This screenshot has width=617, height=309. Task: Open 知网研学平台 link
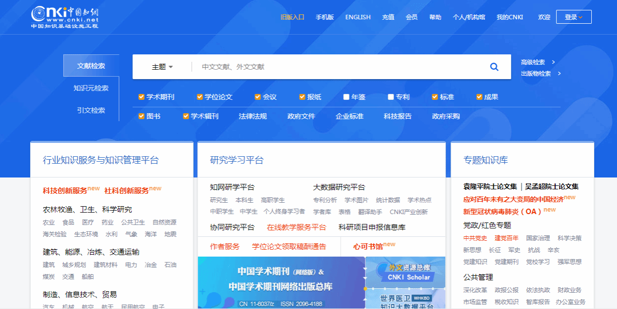pos(232,187)
